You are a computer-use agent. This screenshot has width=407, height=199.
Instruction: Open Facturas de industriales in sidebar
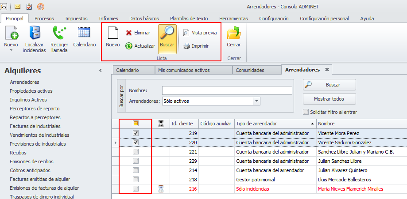[x=35, y=126]
